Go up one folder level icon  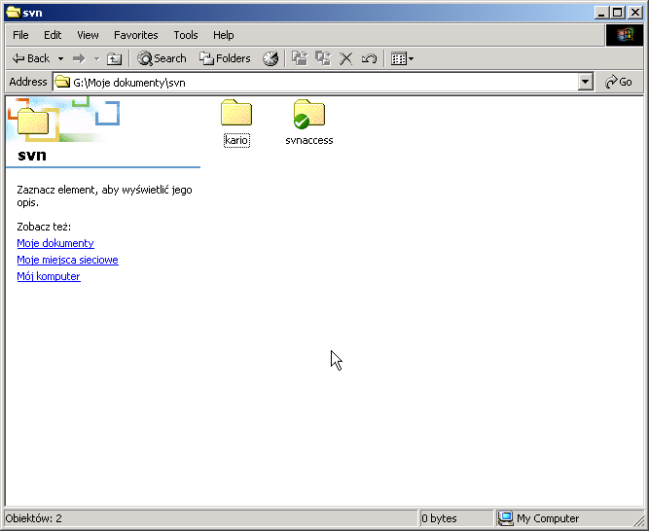point(114,58)
